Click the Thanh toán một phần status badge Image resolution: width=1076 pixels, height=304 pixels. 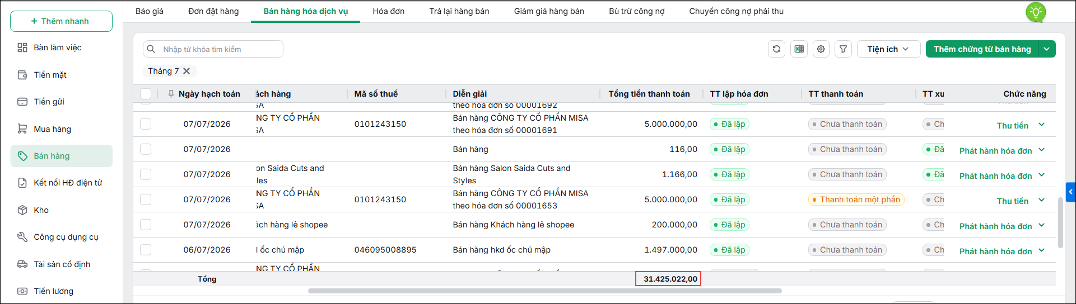[x=856, y=199]
